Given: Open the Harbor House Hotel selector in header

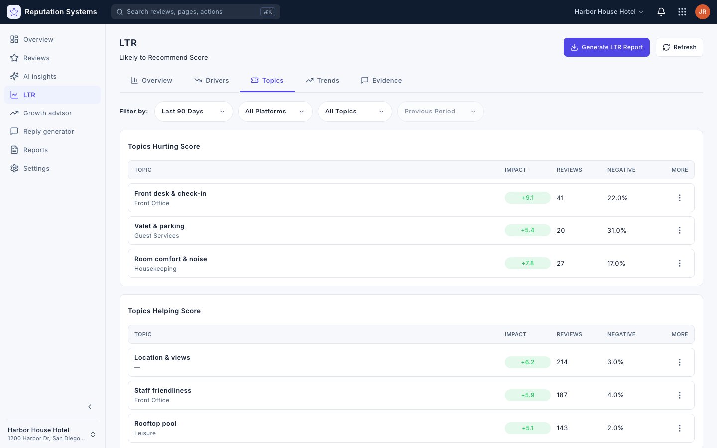Looking at the screenshot, I should click(609, 12).
